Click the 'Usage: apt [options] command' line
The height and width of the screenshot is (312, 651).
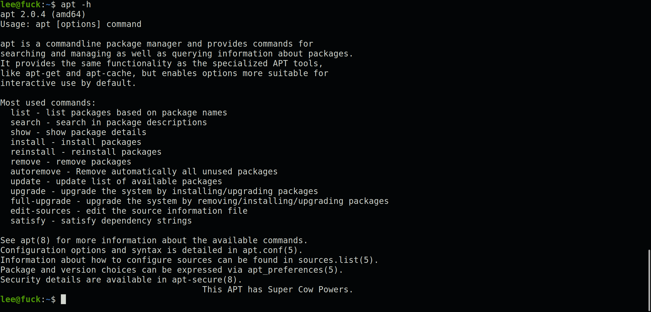pyautogui.click(x=71, y=24)
